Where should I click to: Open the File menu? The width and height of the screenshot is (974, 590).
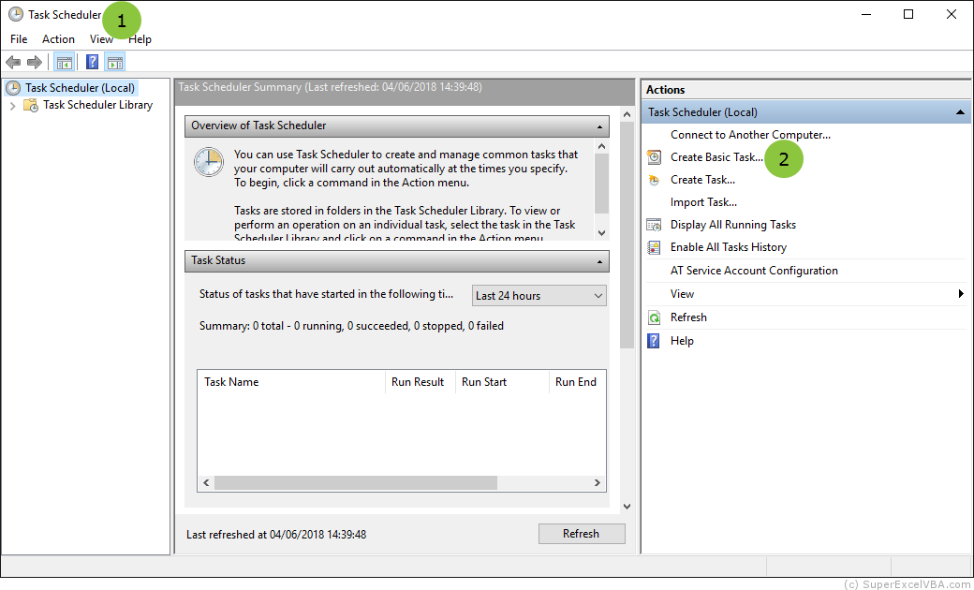tap(19, 39)
